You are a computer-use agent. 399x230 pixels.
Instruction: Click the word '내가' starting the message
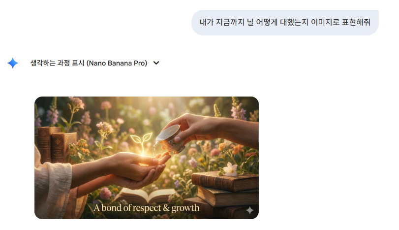[206, 23]
